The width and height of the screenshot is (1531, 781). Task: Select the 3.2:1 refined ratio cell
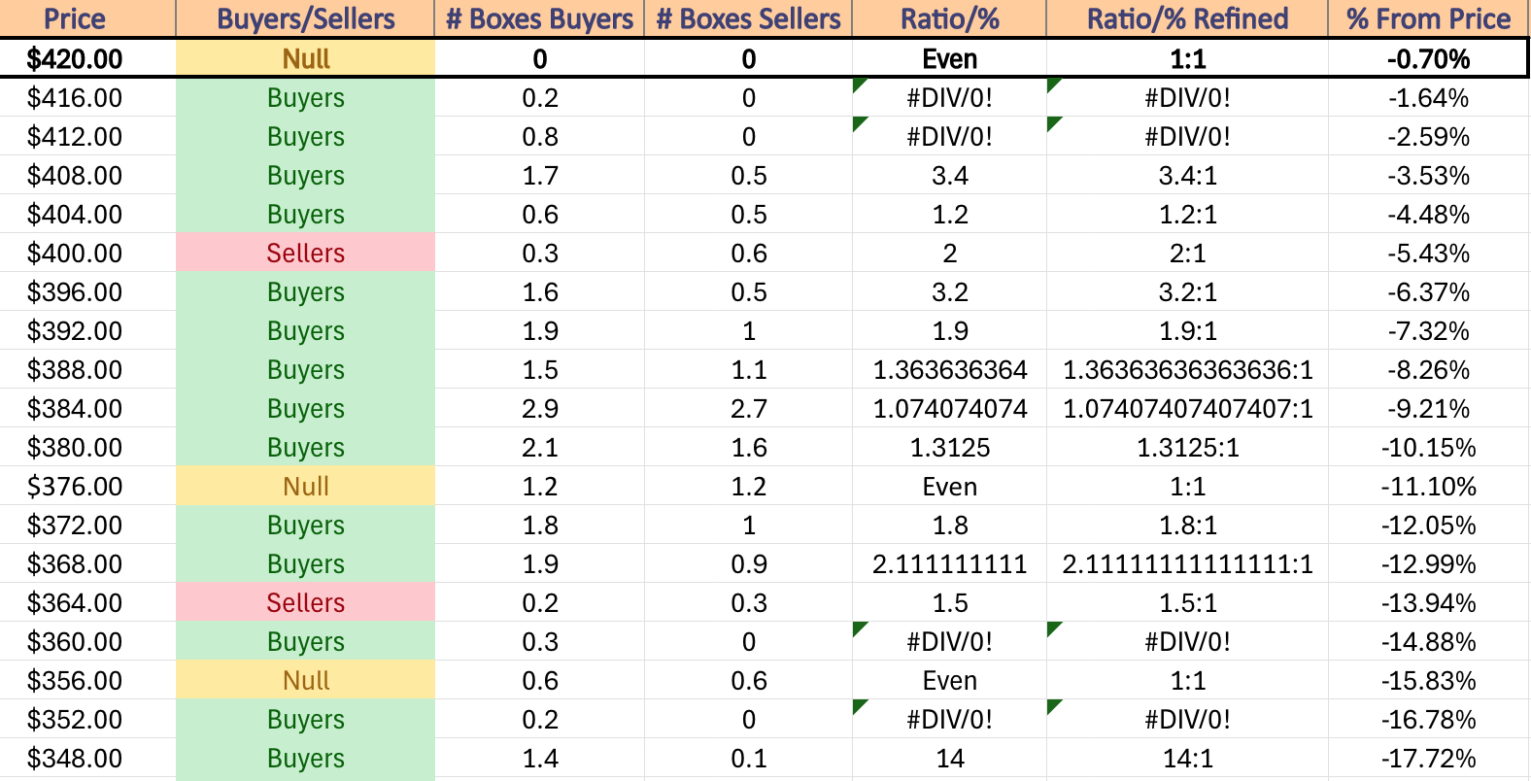tap(1187, 292)
